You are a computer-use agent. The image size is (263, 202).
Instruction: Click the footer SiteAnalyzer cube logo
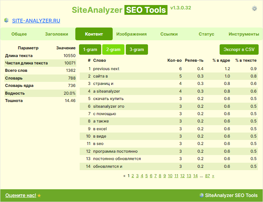click(x=201, y=195)
